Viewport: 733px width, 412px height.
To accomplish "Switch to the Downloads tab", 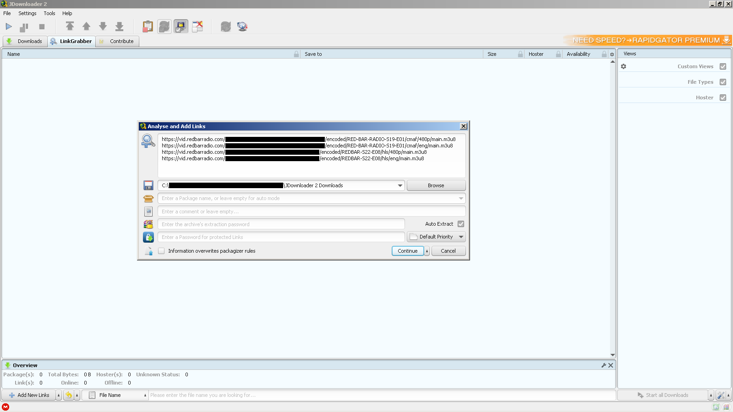I will click(x=25, y=41).
